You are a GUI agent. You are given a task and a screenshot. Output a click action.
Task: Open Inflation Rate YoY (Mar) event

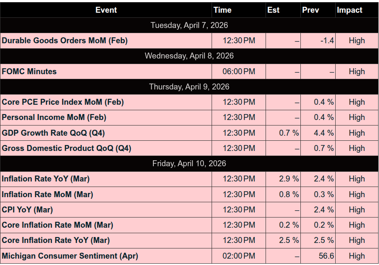pos(45,179)
